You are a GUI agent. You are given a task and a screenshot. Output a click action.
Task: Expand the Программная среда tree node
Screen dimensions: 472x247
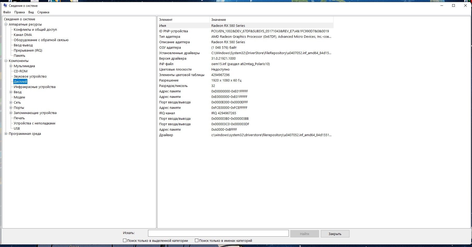coord(6,134)
